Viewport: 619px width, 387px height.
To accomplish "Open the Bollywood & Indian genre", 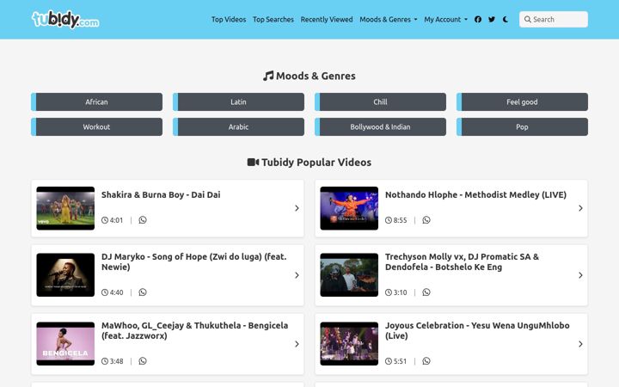I will pyautogui.click(x=380, y=126).
